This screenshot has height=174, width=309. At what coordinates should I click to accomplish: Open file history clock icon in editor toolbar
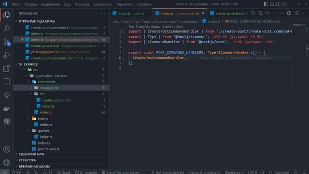click(x=253, y=13)
